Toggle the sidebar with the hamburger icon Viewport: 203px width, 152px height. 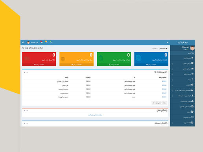click(168, 42)
